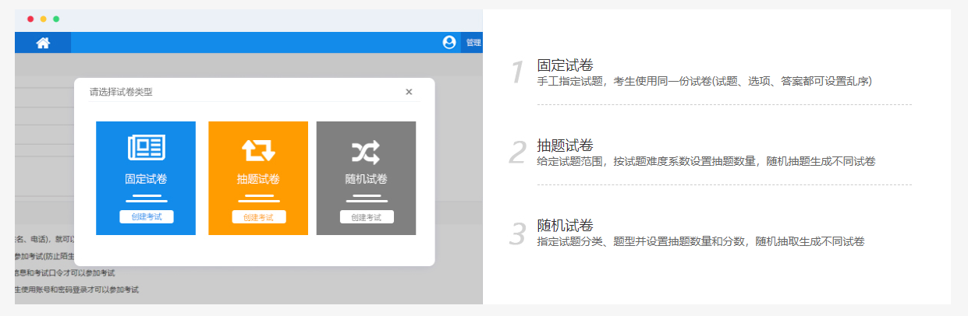
Task: Click the italic number 1 beside 固定试卷
Action: click(517, 73)
